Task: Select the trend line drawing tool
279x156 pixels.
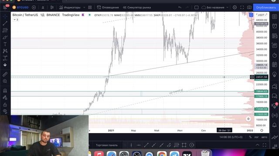Action: click(5, 23)
